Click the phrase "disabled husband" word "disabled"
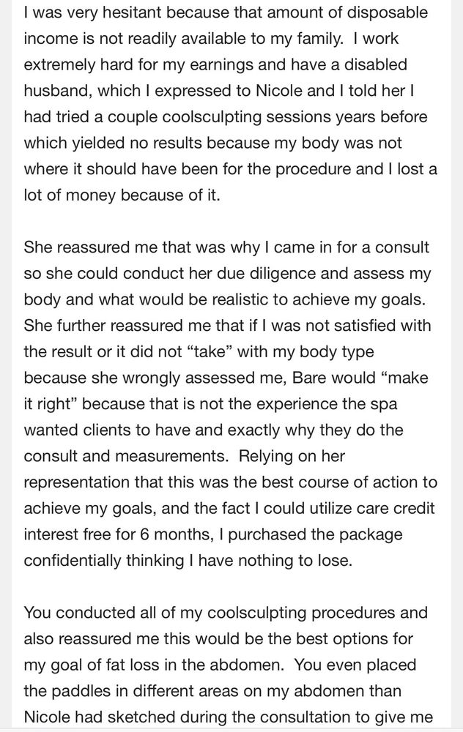This screenshot has width=463, height=732. point(376,64)
